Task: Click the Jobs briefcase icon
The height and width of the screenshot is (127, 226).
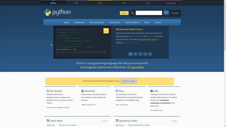Action: pyautogui.click(x=151, y=91)
